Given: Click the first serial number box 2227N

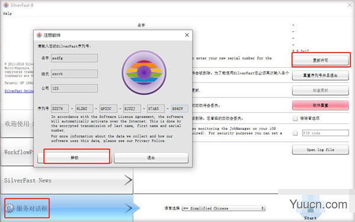Looking at the screenshot, I should click(x=60, y=109).
